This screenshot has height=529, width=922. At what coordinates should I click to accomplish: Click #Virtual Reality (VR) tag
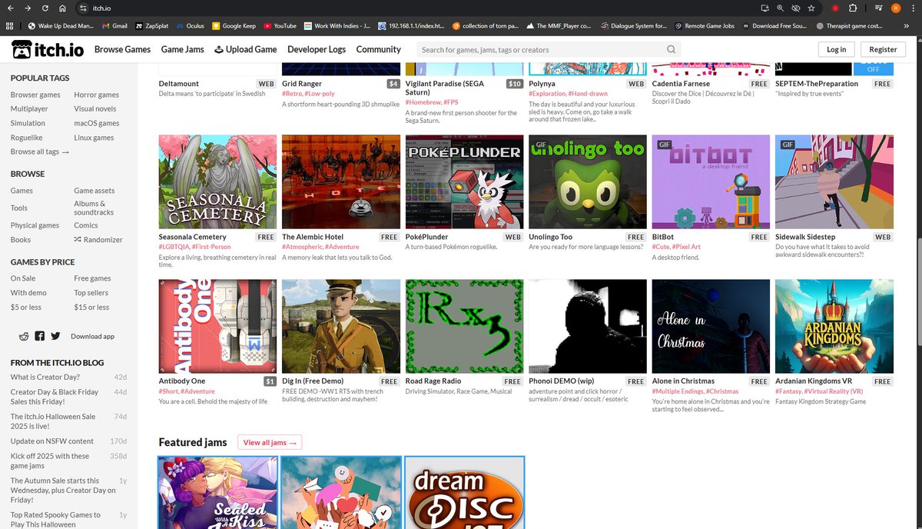(834, 391)
